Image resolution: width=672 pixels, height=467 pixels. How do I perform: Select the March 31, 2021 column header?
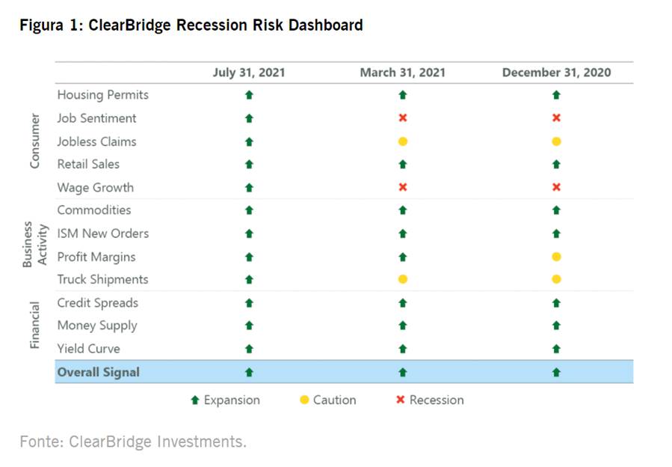(403, 73)
